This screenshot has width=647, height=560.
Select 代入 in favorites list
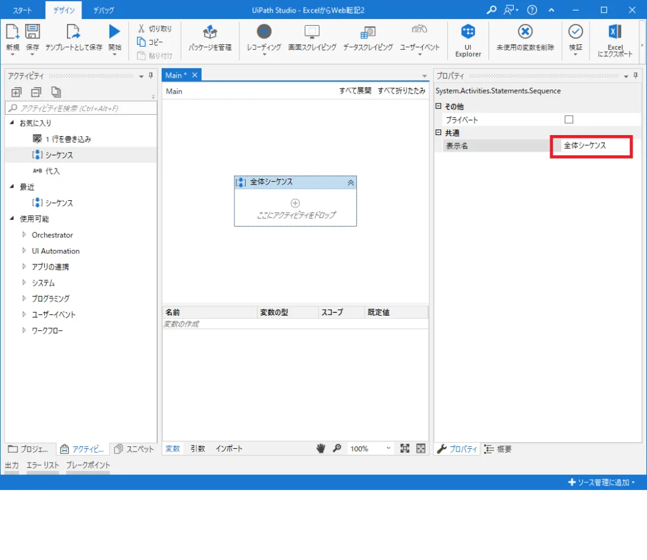point(53,171)
